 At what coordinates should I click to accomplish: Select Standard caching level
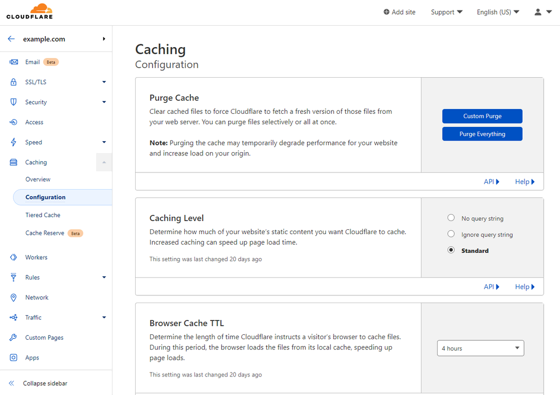point(451,250)
